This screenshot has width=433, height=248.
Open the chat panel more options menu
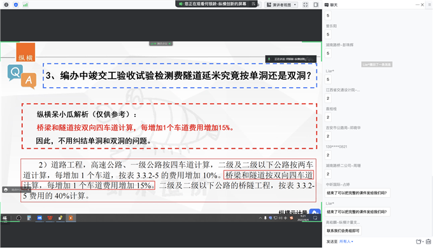[x=417, y=4]
